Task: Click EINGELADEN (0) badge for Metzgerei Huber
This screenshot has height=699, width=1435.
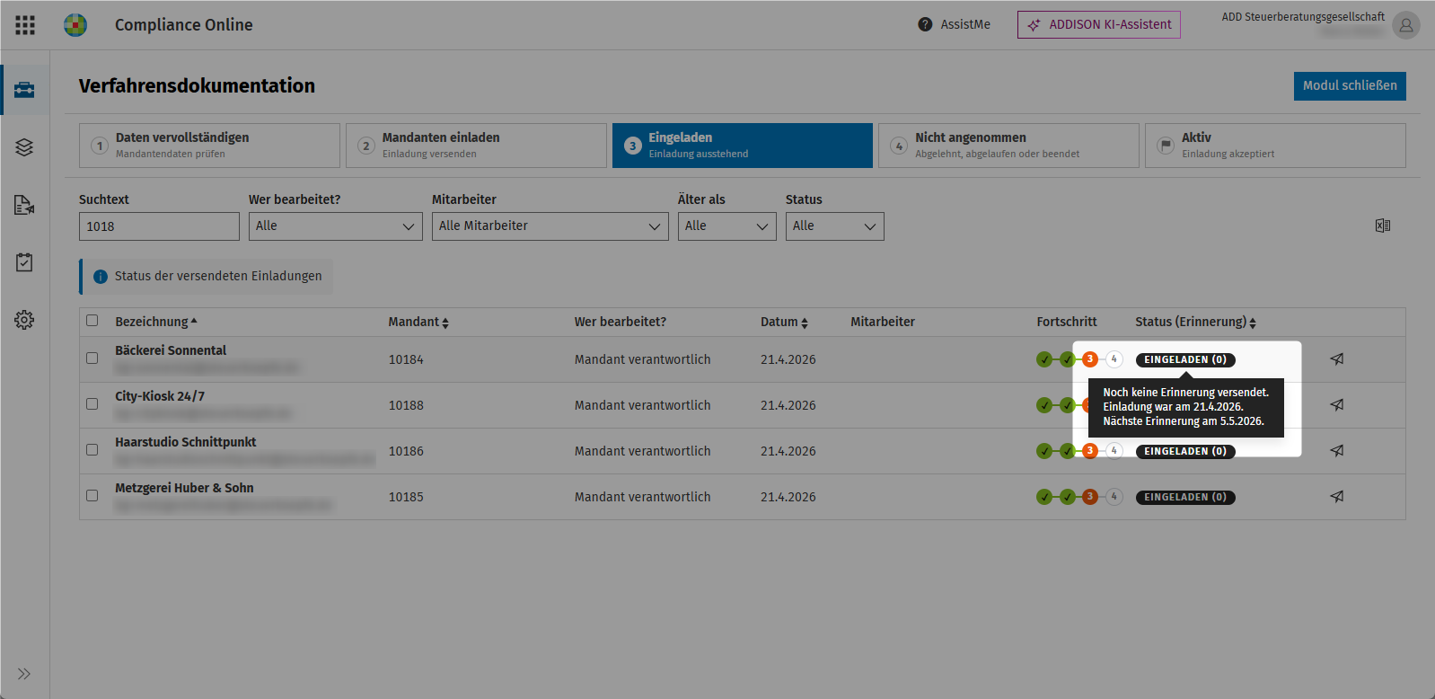Action: tap(1185, 497)
